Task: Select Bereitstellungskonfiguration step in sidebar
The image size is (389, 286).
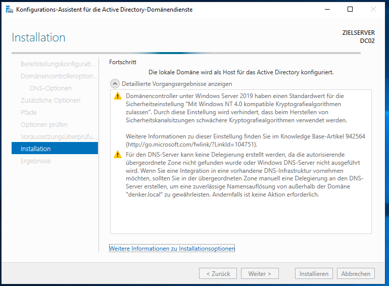Action: pyautogui.click(x=58, y=64)
